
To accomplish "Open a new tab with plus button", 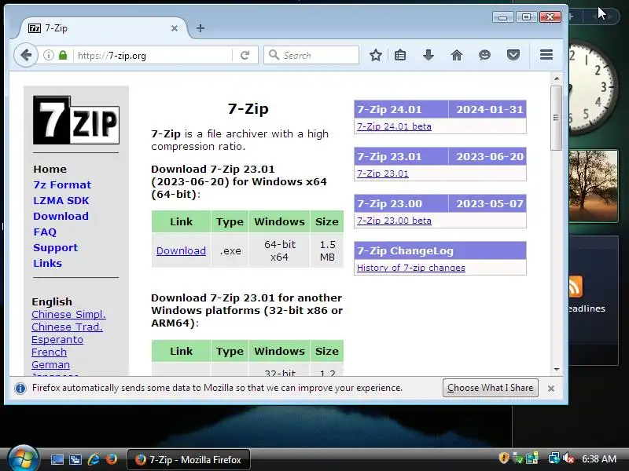I will tap(200, 28).
